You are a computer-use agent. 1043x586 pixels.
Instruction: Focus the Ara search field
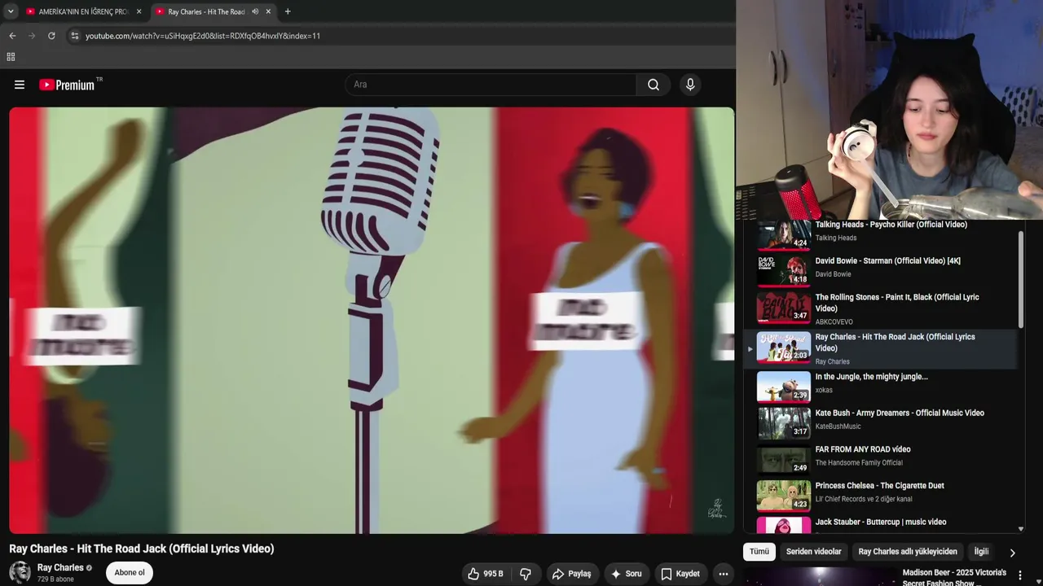[x=491, y=85]
